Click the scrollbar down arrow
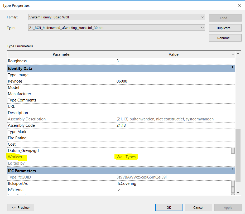The width and height of the screenshot is (245, 214). coord(238,192)
